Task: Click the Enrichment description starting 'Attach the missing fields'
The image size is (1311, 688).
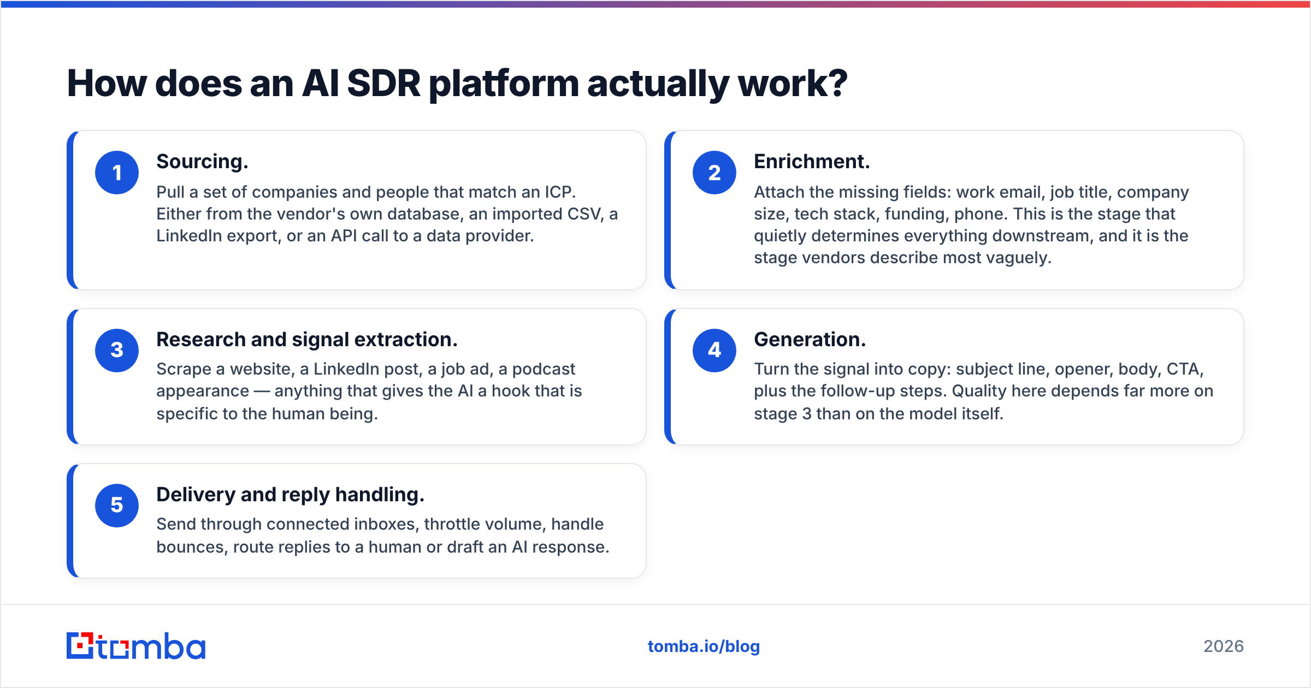Action: click(971, 225)
